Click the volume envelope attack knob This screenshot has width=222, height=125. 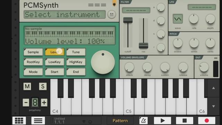click(129, 67)
